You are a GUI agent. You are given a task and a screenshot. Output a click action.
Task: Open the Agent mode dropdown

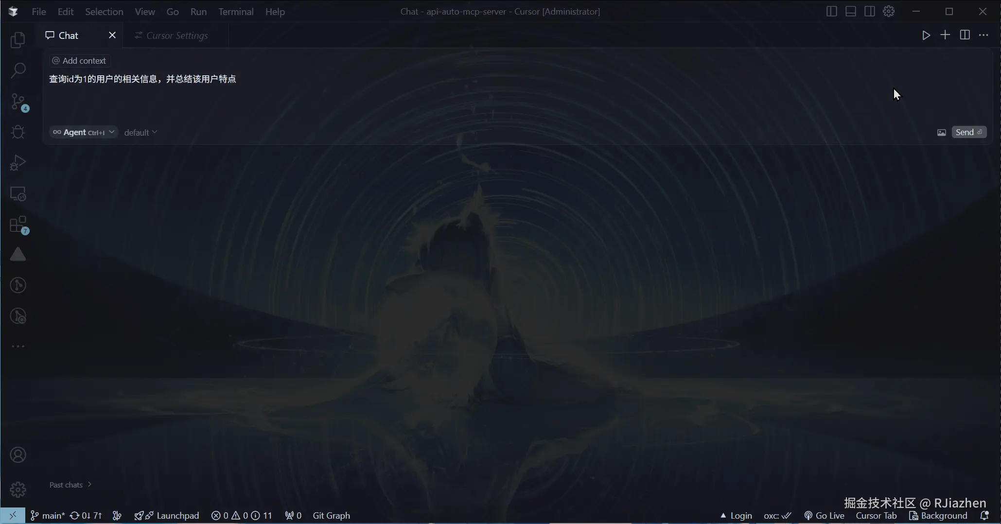[x=84, y=132]
